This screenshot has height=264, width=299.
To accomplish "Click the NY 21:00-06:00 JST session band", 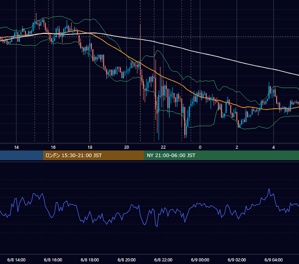I will pos(221,155).
